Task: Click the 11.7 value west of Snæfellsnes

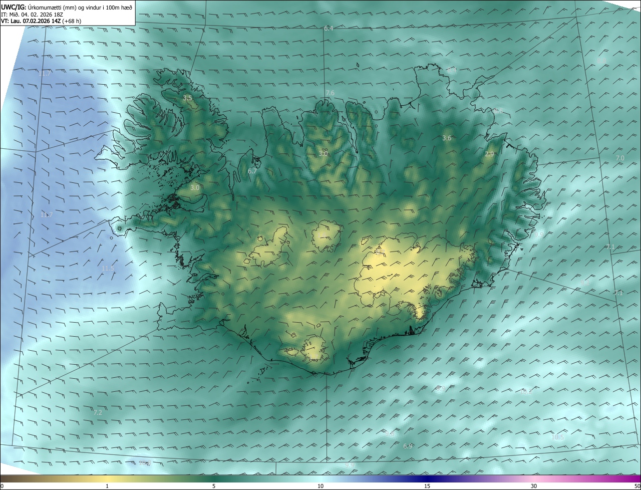Action: [x=47, y=215]
